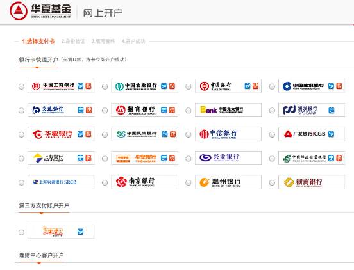Click the 银行卡快速开户 section heading
Screen dimensions: 354x270
(38, 60)
